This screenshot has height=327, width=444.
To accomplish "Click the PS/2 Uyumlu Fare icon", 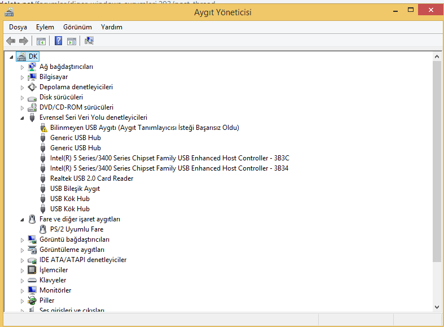I will [x=43, y=229].
